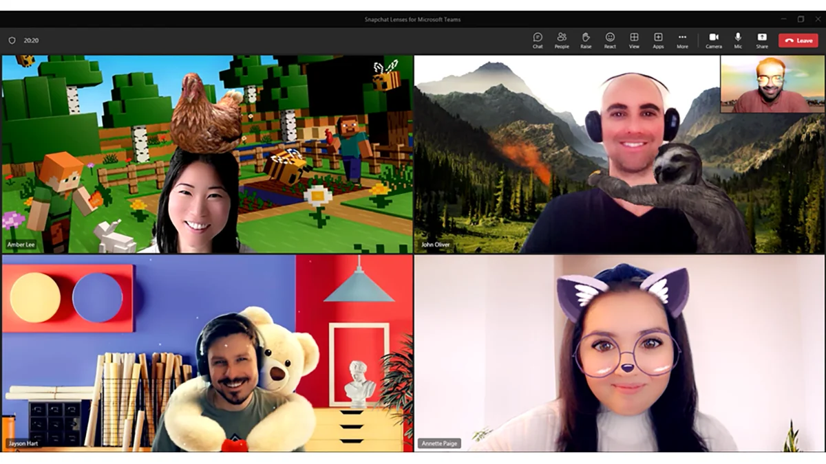The image size is (826, 464).
Task: Click the red Leave button
Action: pyautogui.click(x=798, y=41)
